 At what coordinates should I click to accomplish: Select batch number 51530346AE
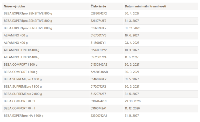(x=99, y=65)
